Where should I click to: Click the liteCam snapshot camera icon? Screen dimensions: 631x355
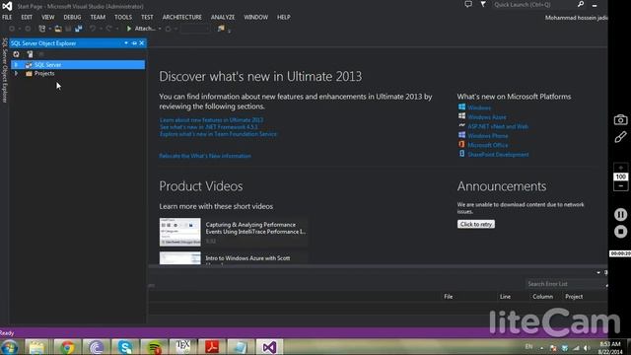click(620, 120)
